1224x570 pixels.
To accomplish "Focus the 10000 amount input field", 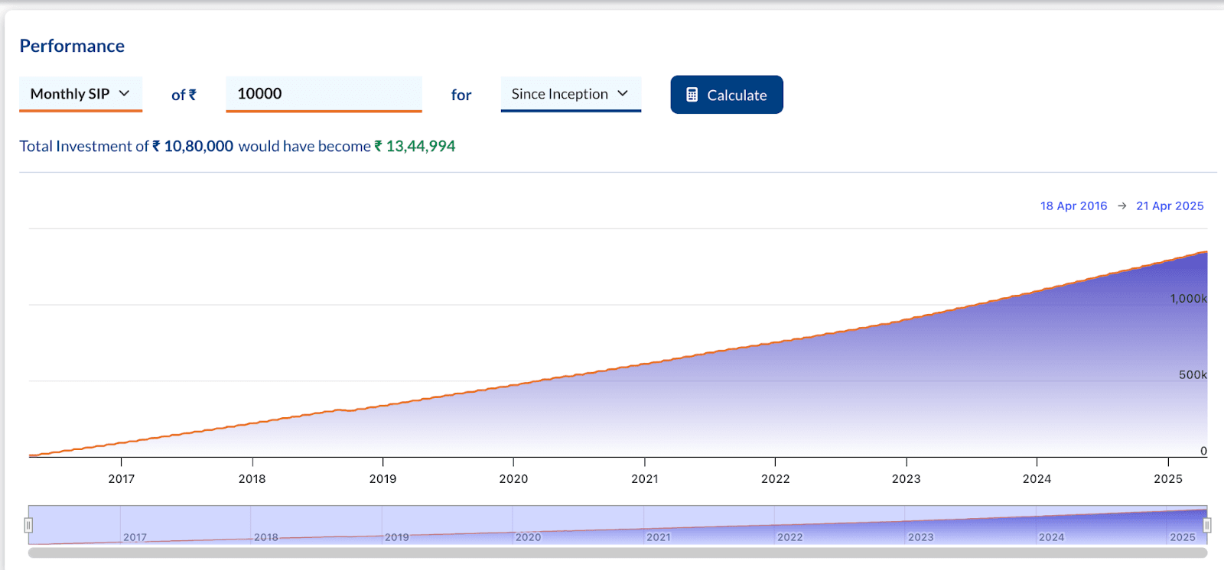I will tap(323, 94).
